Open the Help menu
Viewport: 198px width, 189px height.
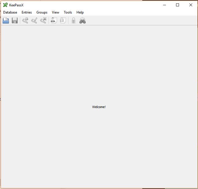pos(80,12)
